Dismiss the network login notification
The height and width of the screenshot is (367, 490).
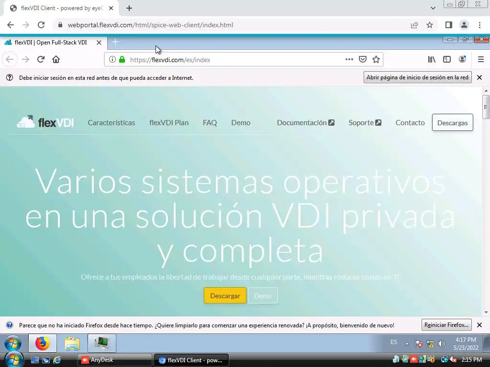(x=479, y=77)
